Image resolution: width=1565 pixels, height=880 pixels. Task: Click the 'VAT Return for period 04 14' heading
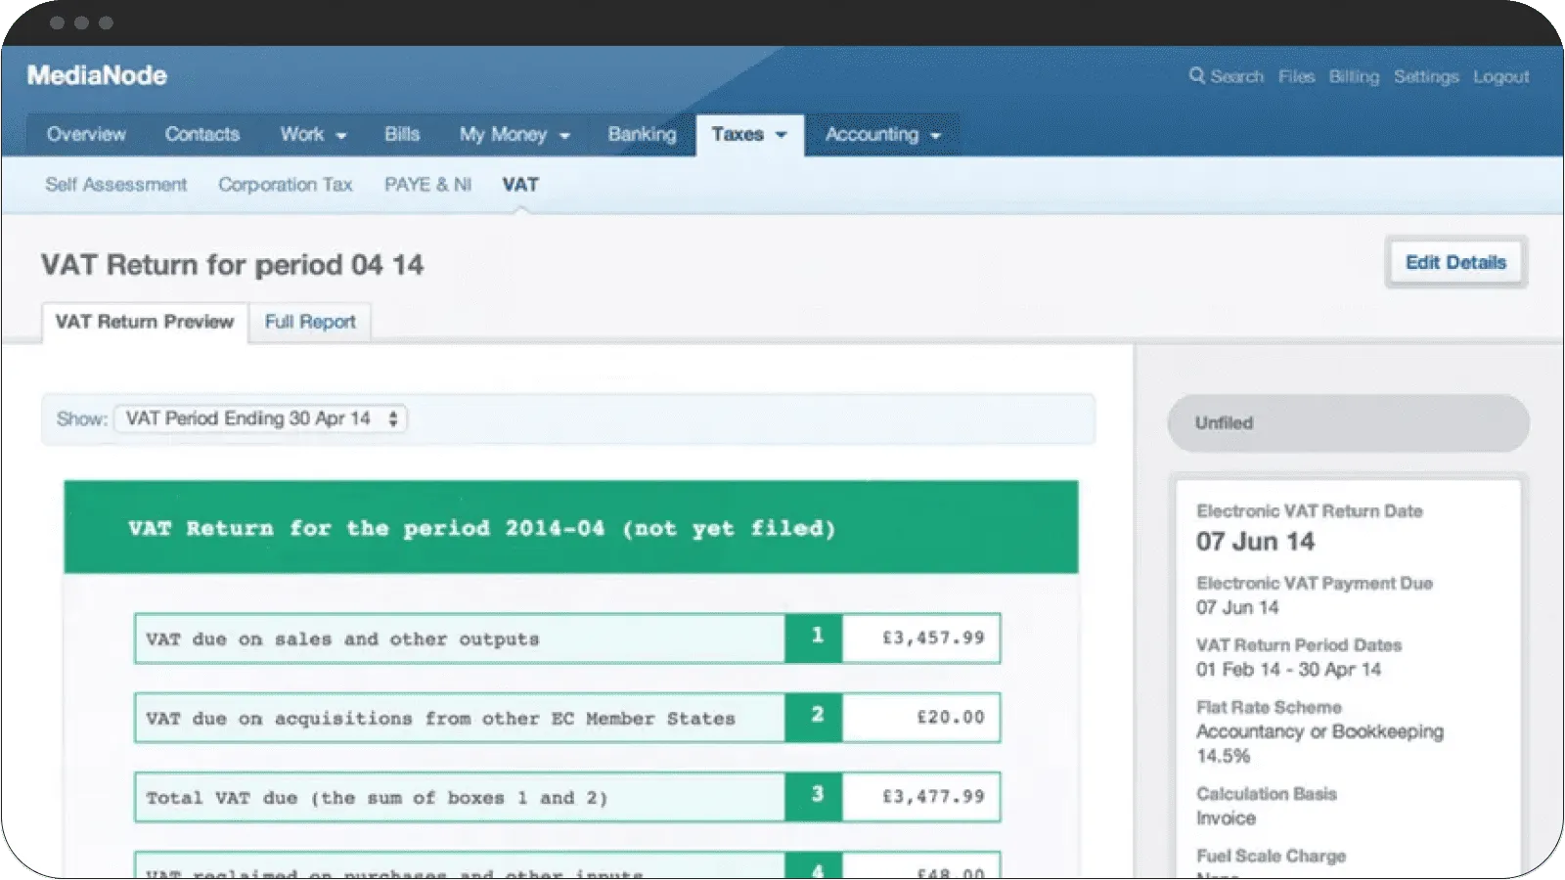point(232,265)
